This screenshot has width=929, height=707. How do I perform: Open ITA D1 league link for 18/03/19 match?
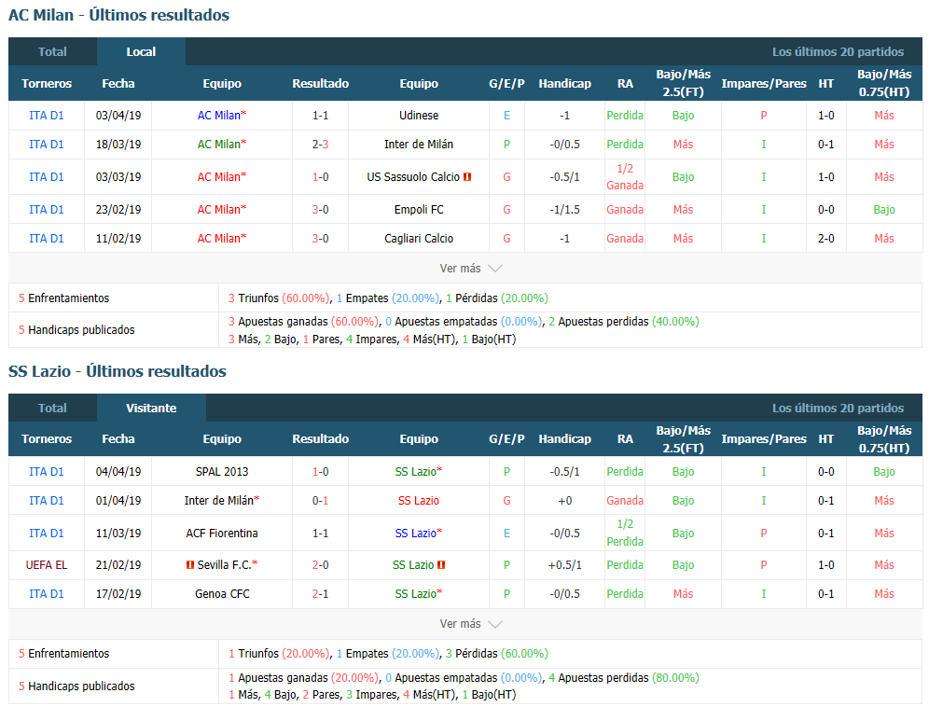(47, 144)
